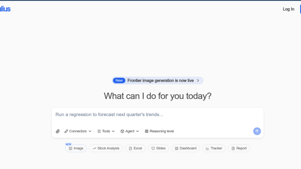Choose the Report quick action chip
Screen dimensions: 301x169
[239, 148]
